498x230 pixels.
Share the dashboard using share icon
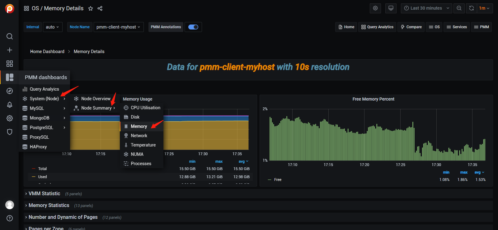click(x=100, y=8)
